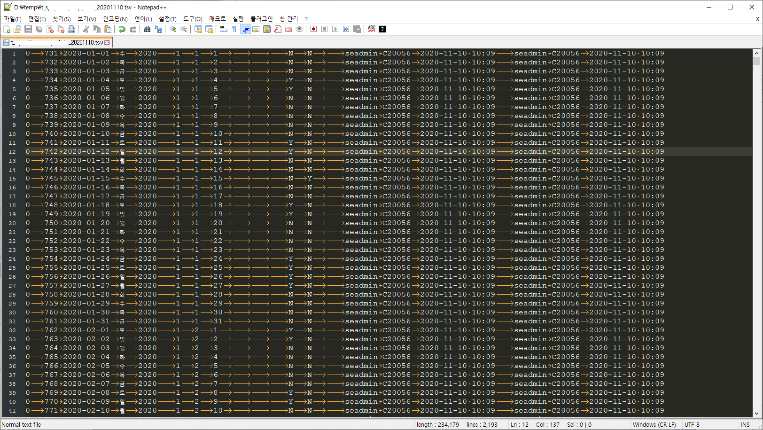Click line number 12 in the margin

coord(12,152)
